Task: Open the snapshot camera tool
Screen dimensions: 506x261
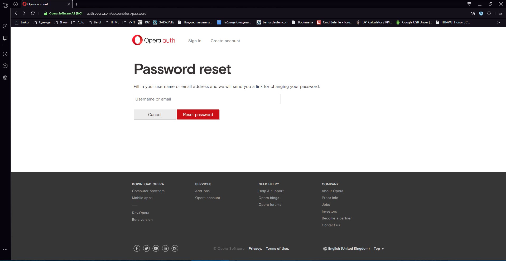Action: [473, 13]
